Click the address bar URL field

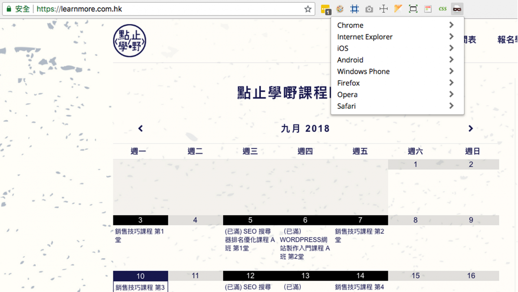click(x=166, y=9)
